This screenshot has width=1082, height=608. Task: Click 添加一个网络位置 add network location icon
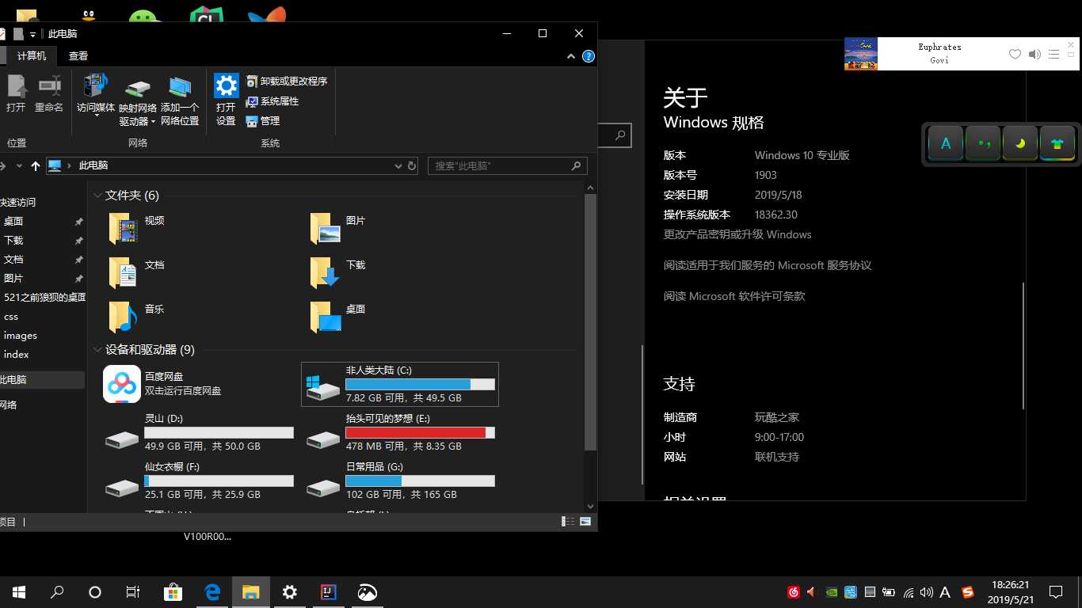coord(180,87)
